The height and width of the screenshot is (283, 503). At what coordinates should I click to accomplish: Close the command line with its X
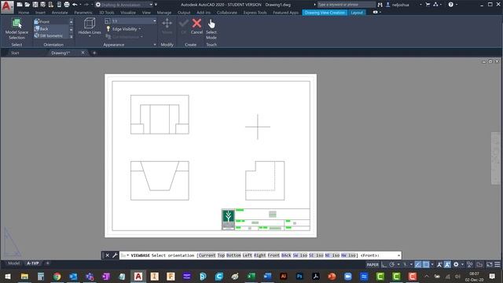coord(107,255)
